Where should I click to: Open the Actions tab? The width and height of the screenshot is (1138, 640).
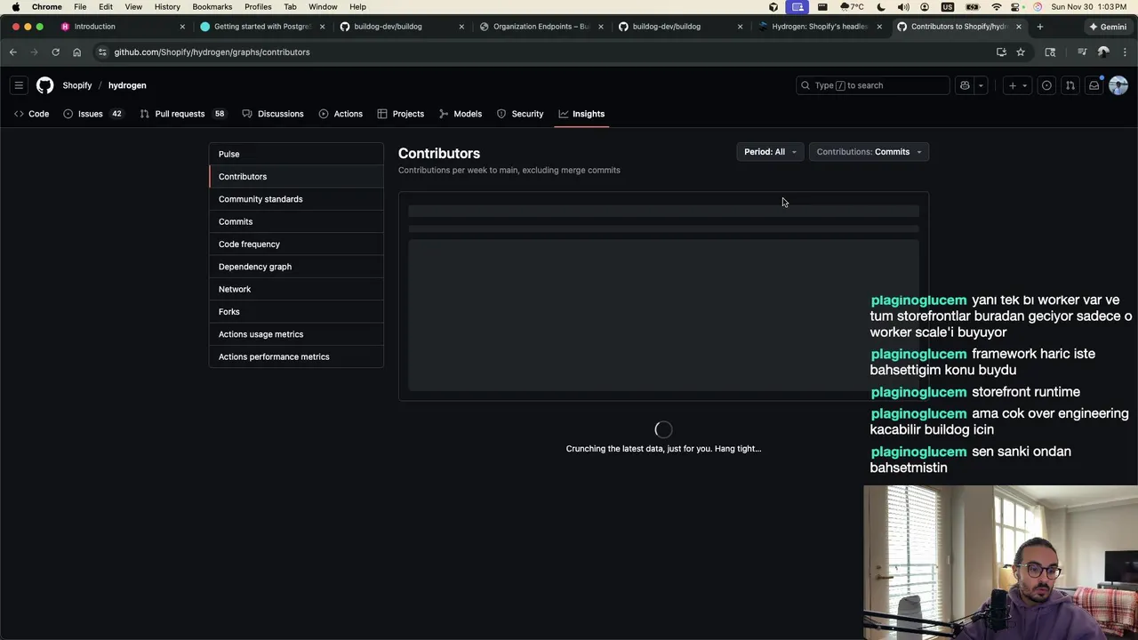[341, 114]
